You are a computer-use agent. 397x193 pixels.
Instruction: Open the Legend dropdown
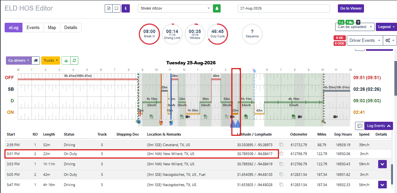tap(386, 27)
